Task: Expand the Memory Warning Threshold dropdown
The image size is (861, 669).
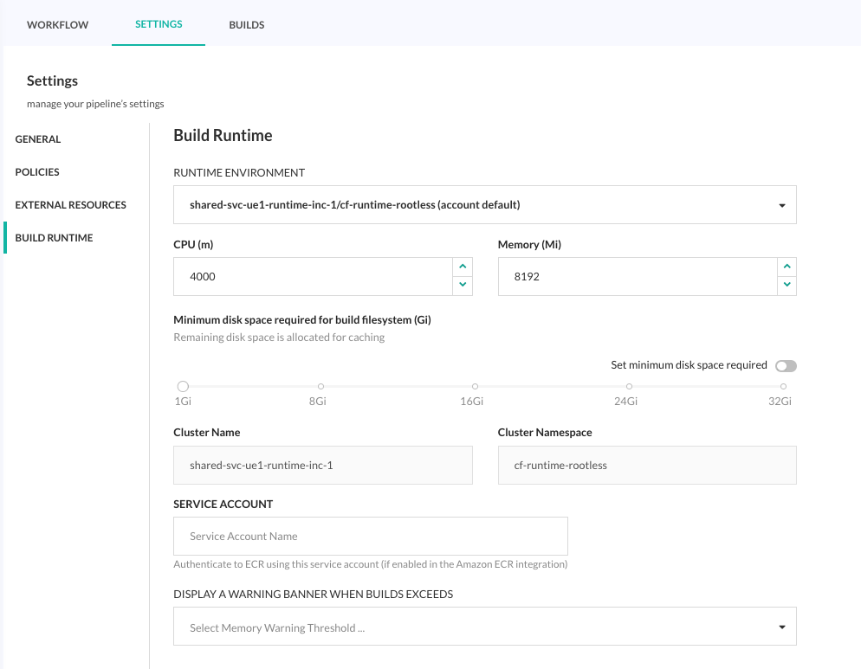Action: (x=484, y=627)
